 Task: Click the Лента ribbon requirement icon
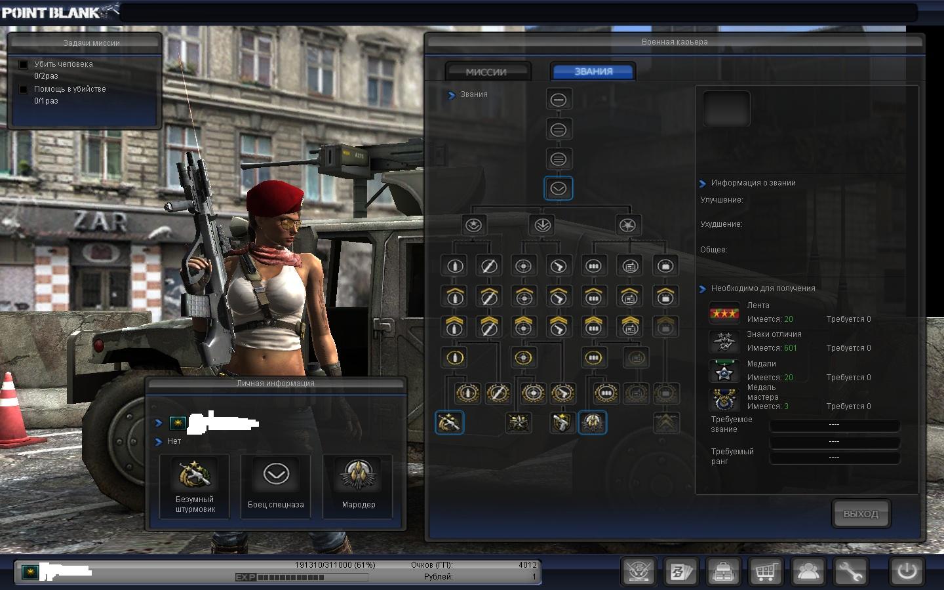coord(724,313)
